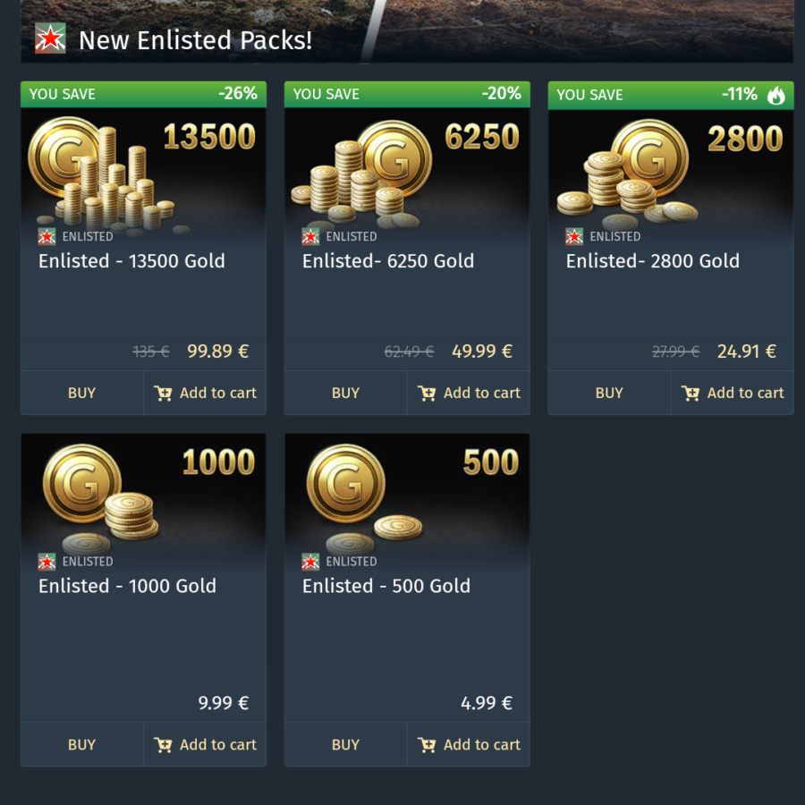Click the shopping cart icon on the 13500 Gold pack

click(162, 393)
